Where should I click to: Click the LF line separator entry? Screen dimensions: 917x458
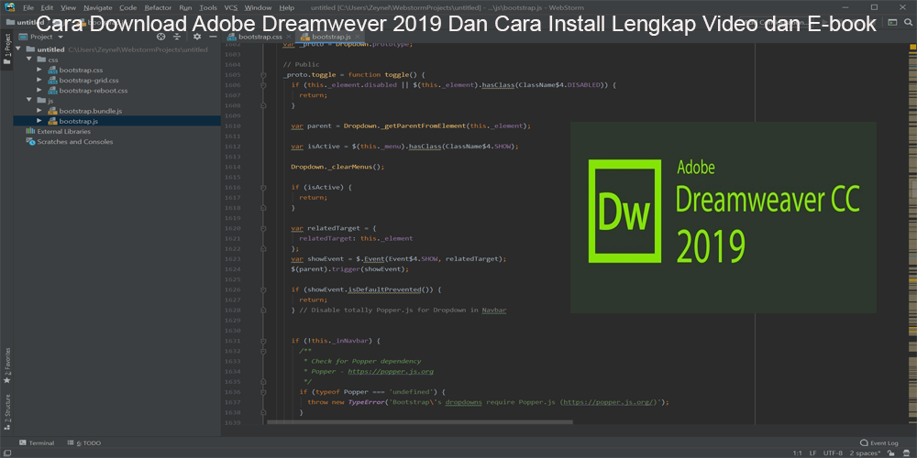point(812,453)
